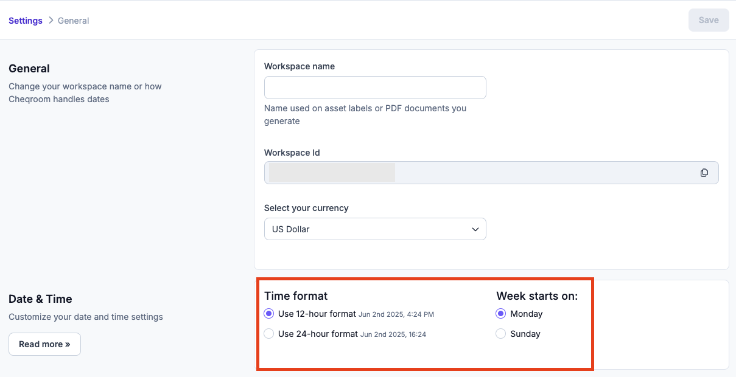
Task: Go back to Settings via breadcrumb
Action: (26, 21)
